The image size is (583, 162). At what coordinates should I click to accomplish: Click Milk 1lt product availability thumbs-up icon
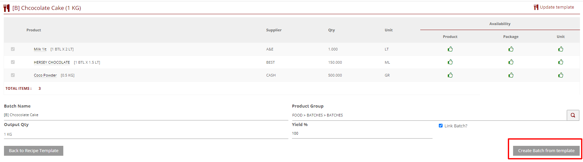pyautogui.click(x=450, y=49)
